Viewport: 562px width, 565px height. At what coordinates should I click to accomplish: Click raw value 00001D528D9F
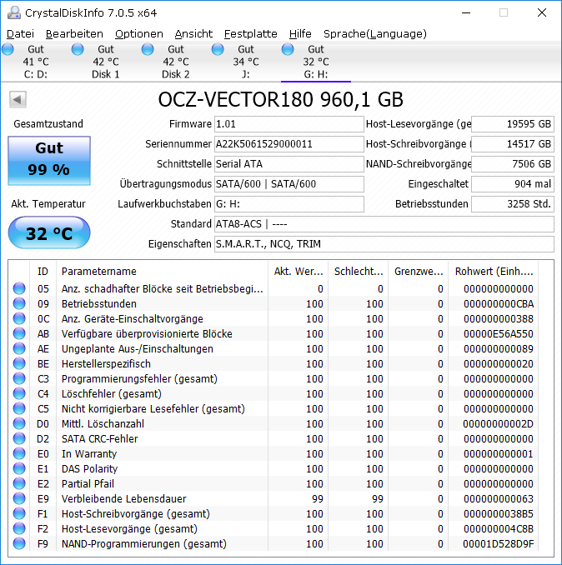499,544
